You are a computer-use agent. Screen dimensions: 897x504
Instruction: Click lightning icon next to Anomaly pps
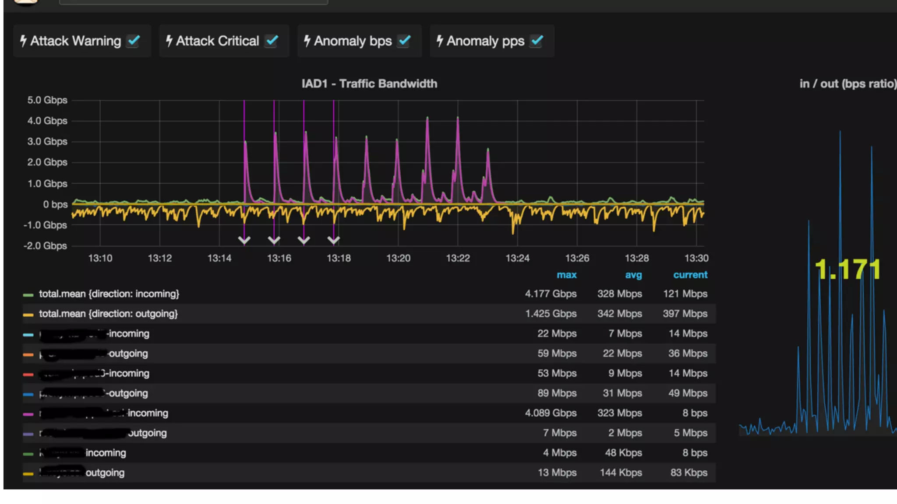[440, 41]
